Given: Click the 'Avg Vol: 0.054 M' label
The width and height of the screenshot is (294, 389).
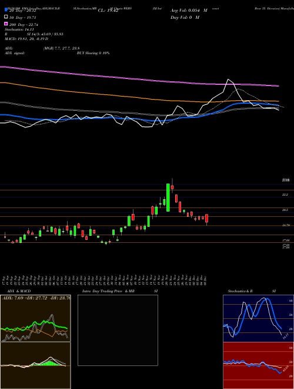Looking at the screenshot, I should [189, 11].
